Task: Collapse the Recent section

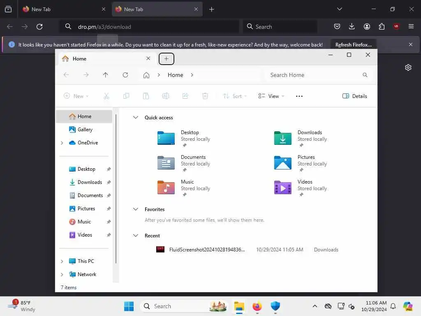Action: [x=136, y=235]
